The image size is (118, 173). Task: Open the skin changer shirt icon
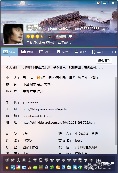(x=98, y=3)
